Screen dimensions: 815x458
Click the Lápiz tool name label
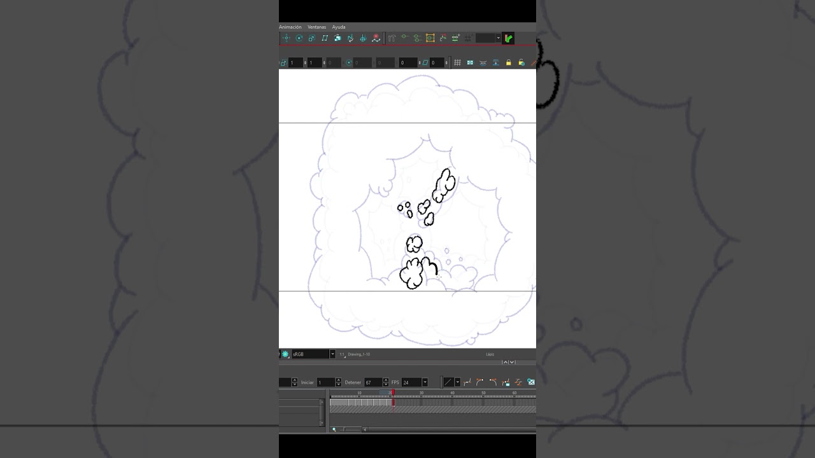[x=490, y=354]
